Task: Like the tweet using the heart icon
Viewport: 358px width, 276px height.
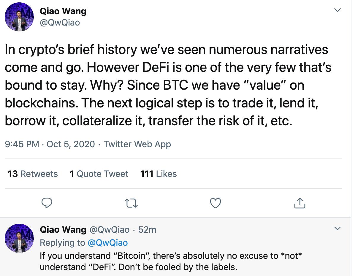Action: pyautogui.click(x=215, y=203)
